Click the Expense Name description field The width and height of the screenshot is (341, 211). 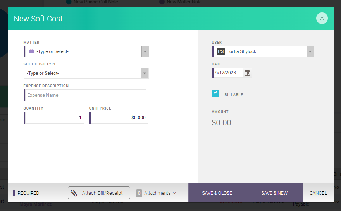click(85, 95)
